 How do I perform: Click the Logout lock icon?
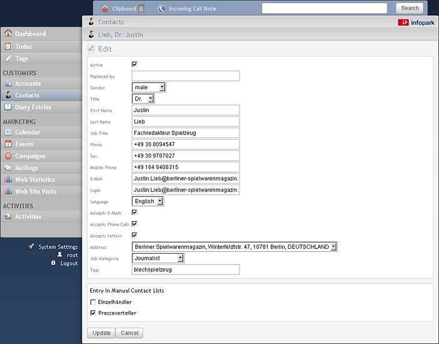[x=53, y=263]
